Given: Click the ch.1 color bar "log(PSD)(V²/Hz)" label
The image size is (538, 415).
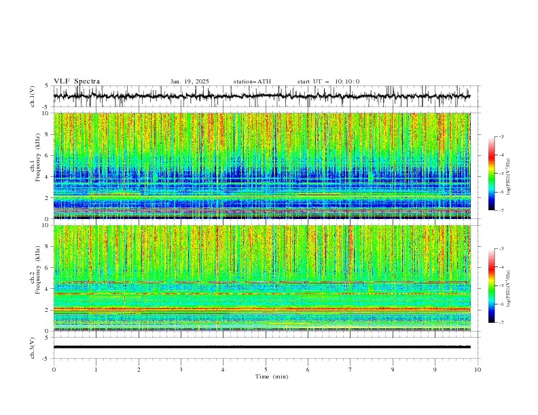Looking at the screenshot, I should point(509,177).
